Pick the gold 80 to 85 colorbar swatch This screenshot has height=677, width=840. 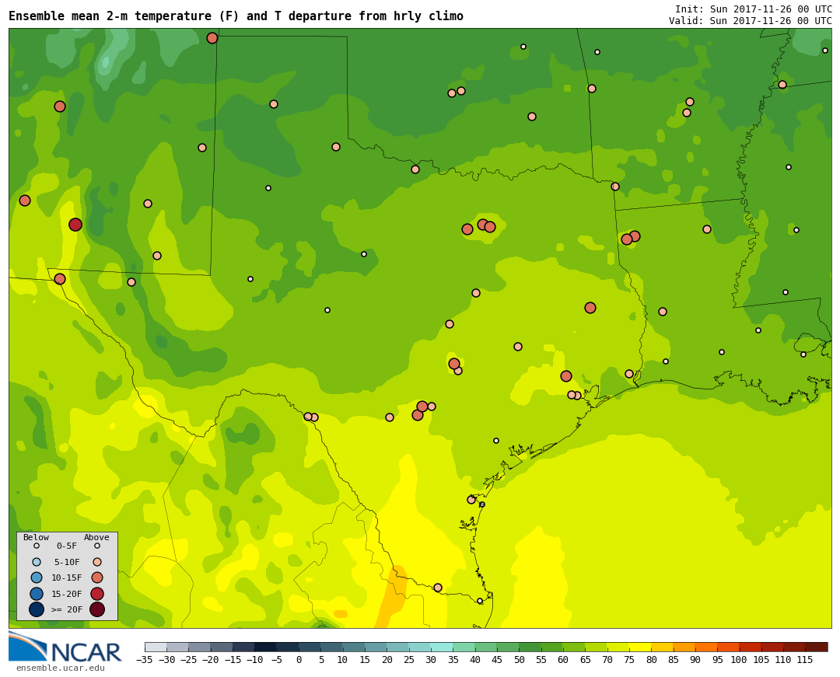point(662,647)
